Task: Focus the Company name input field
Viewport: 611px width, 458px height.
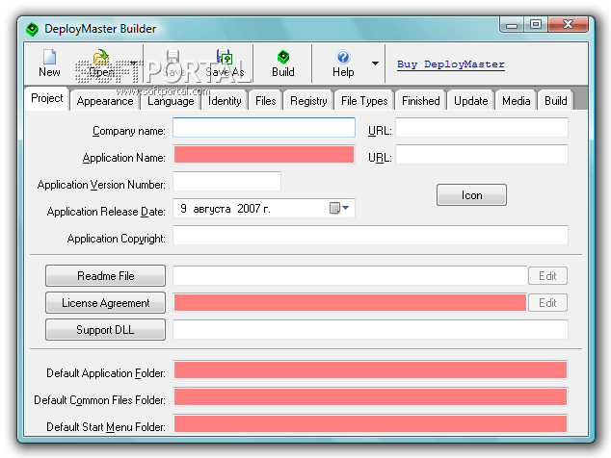Action: pyautogui.click(x=264, y=128)
